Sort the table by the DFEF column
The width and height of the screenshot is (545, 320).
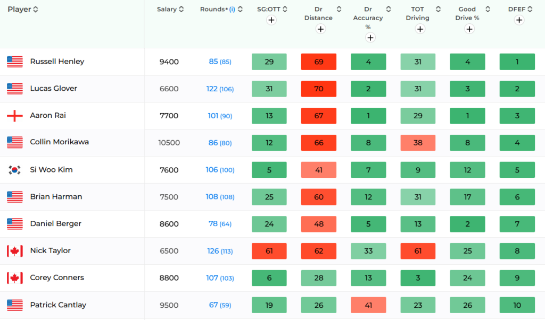pos(529,8)
